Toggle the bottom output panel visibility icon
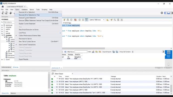 (x=168, y=13)
